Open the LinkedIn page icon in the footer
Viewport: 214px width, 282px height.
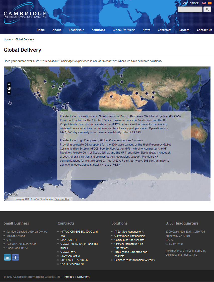[7, 257]
